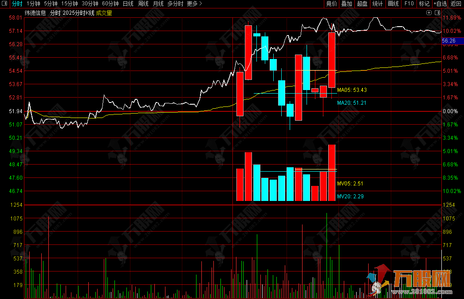464x299 pixels.
Task: Click the 46.74 price axis label
Action: (16, 191)
